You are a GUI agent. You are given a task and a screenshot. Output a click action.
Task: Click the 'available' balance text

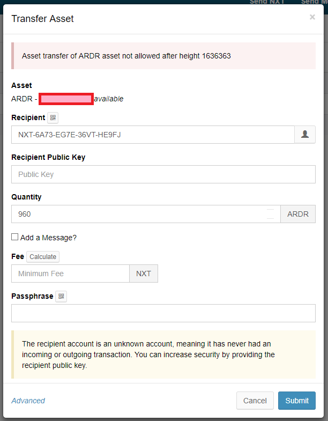pyautogui.click(x=109, y=99)
